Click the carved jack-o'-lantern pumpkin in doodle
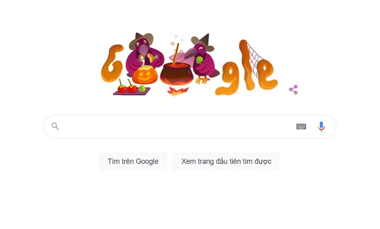 tap(145, 75)
